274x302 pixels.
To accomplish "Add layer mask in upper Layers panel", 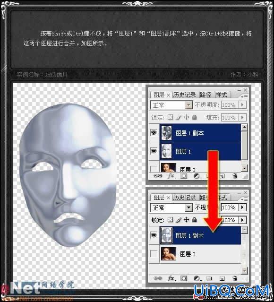I will coord(184,176).
